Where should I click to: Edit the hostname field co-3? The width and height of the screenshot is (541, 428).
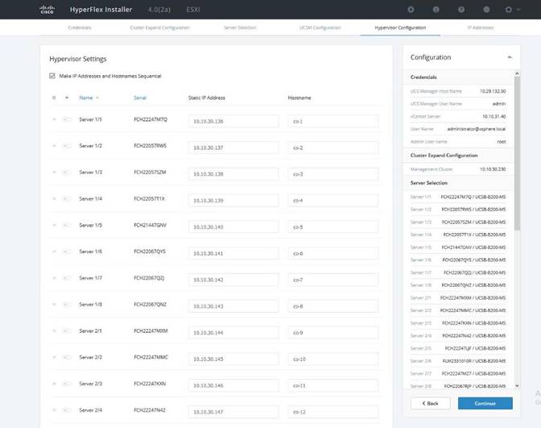tap(333, 174)
